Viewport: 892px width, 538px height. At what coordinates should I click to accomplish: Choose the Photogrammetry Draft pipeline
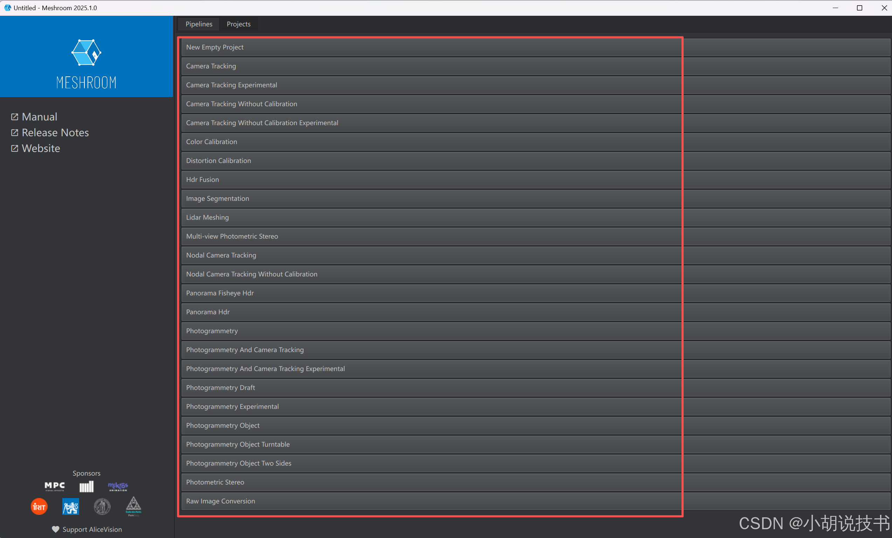click(535, 387)
